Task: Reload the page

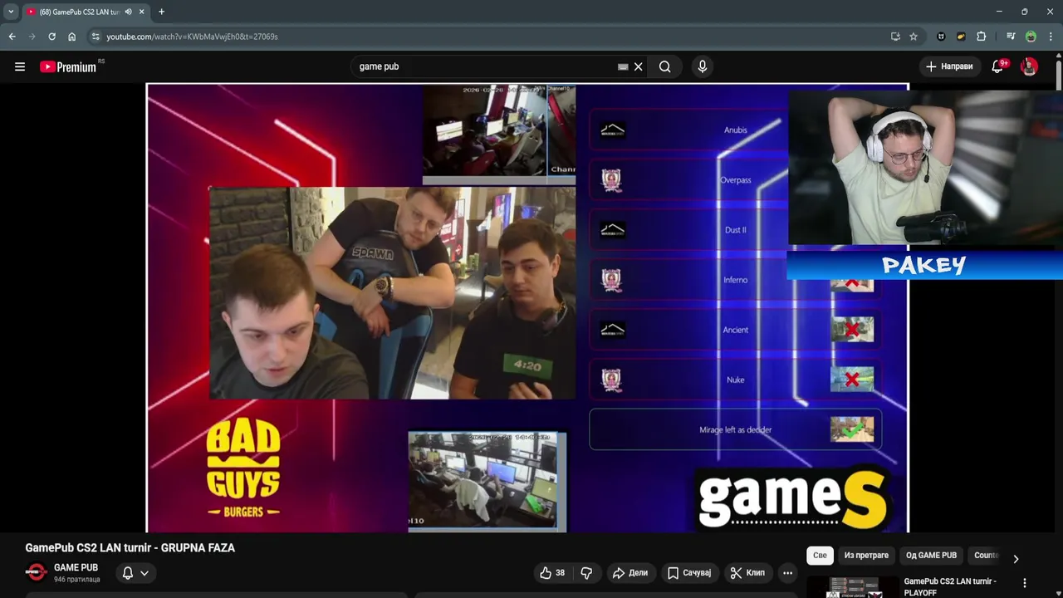Action: click(51, 37)
